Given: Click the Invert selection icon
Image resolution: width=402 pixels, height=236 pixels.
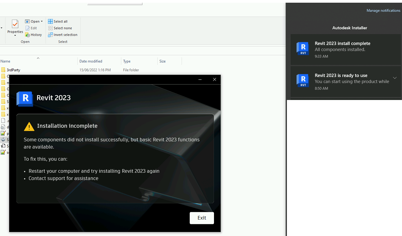Looking at the screenshot, I should click(50, 35).
